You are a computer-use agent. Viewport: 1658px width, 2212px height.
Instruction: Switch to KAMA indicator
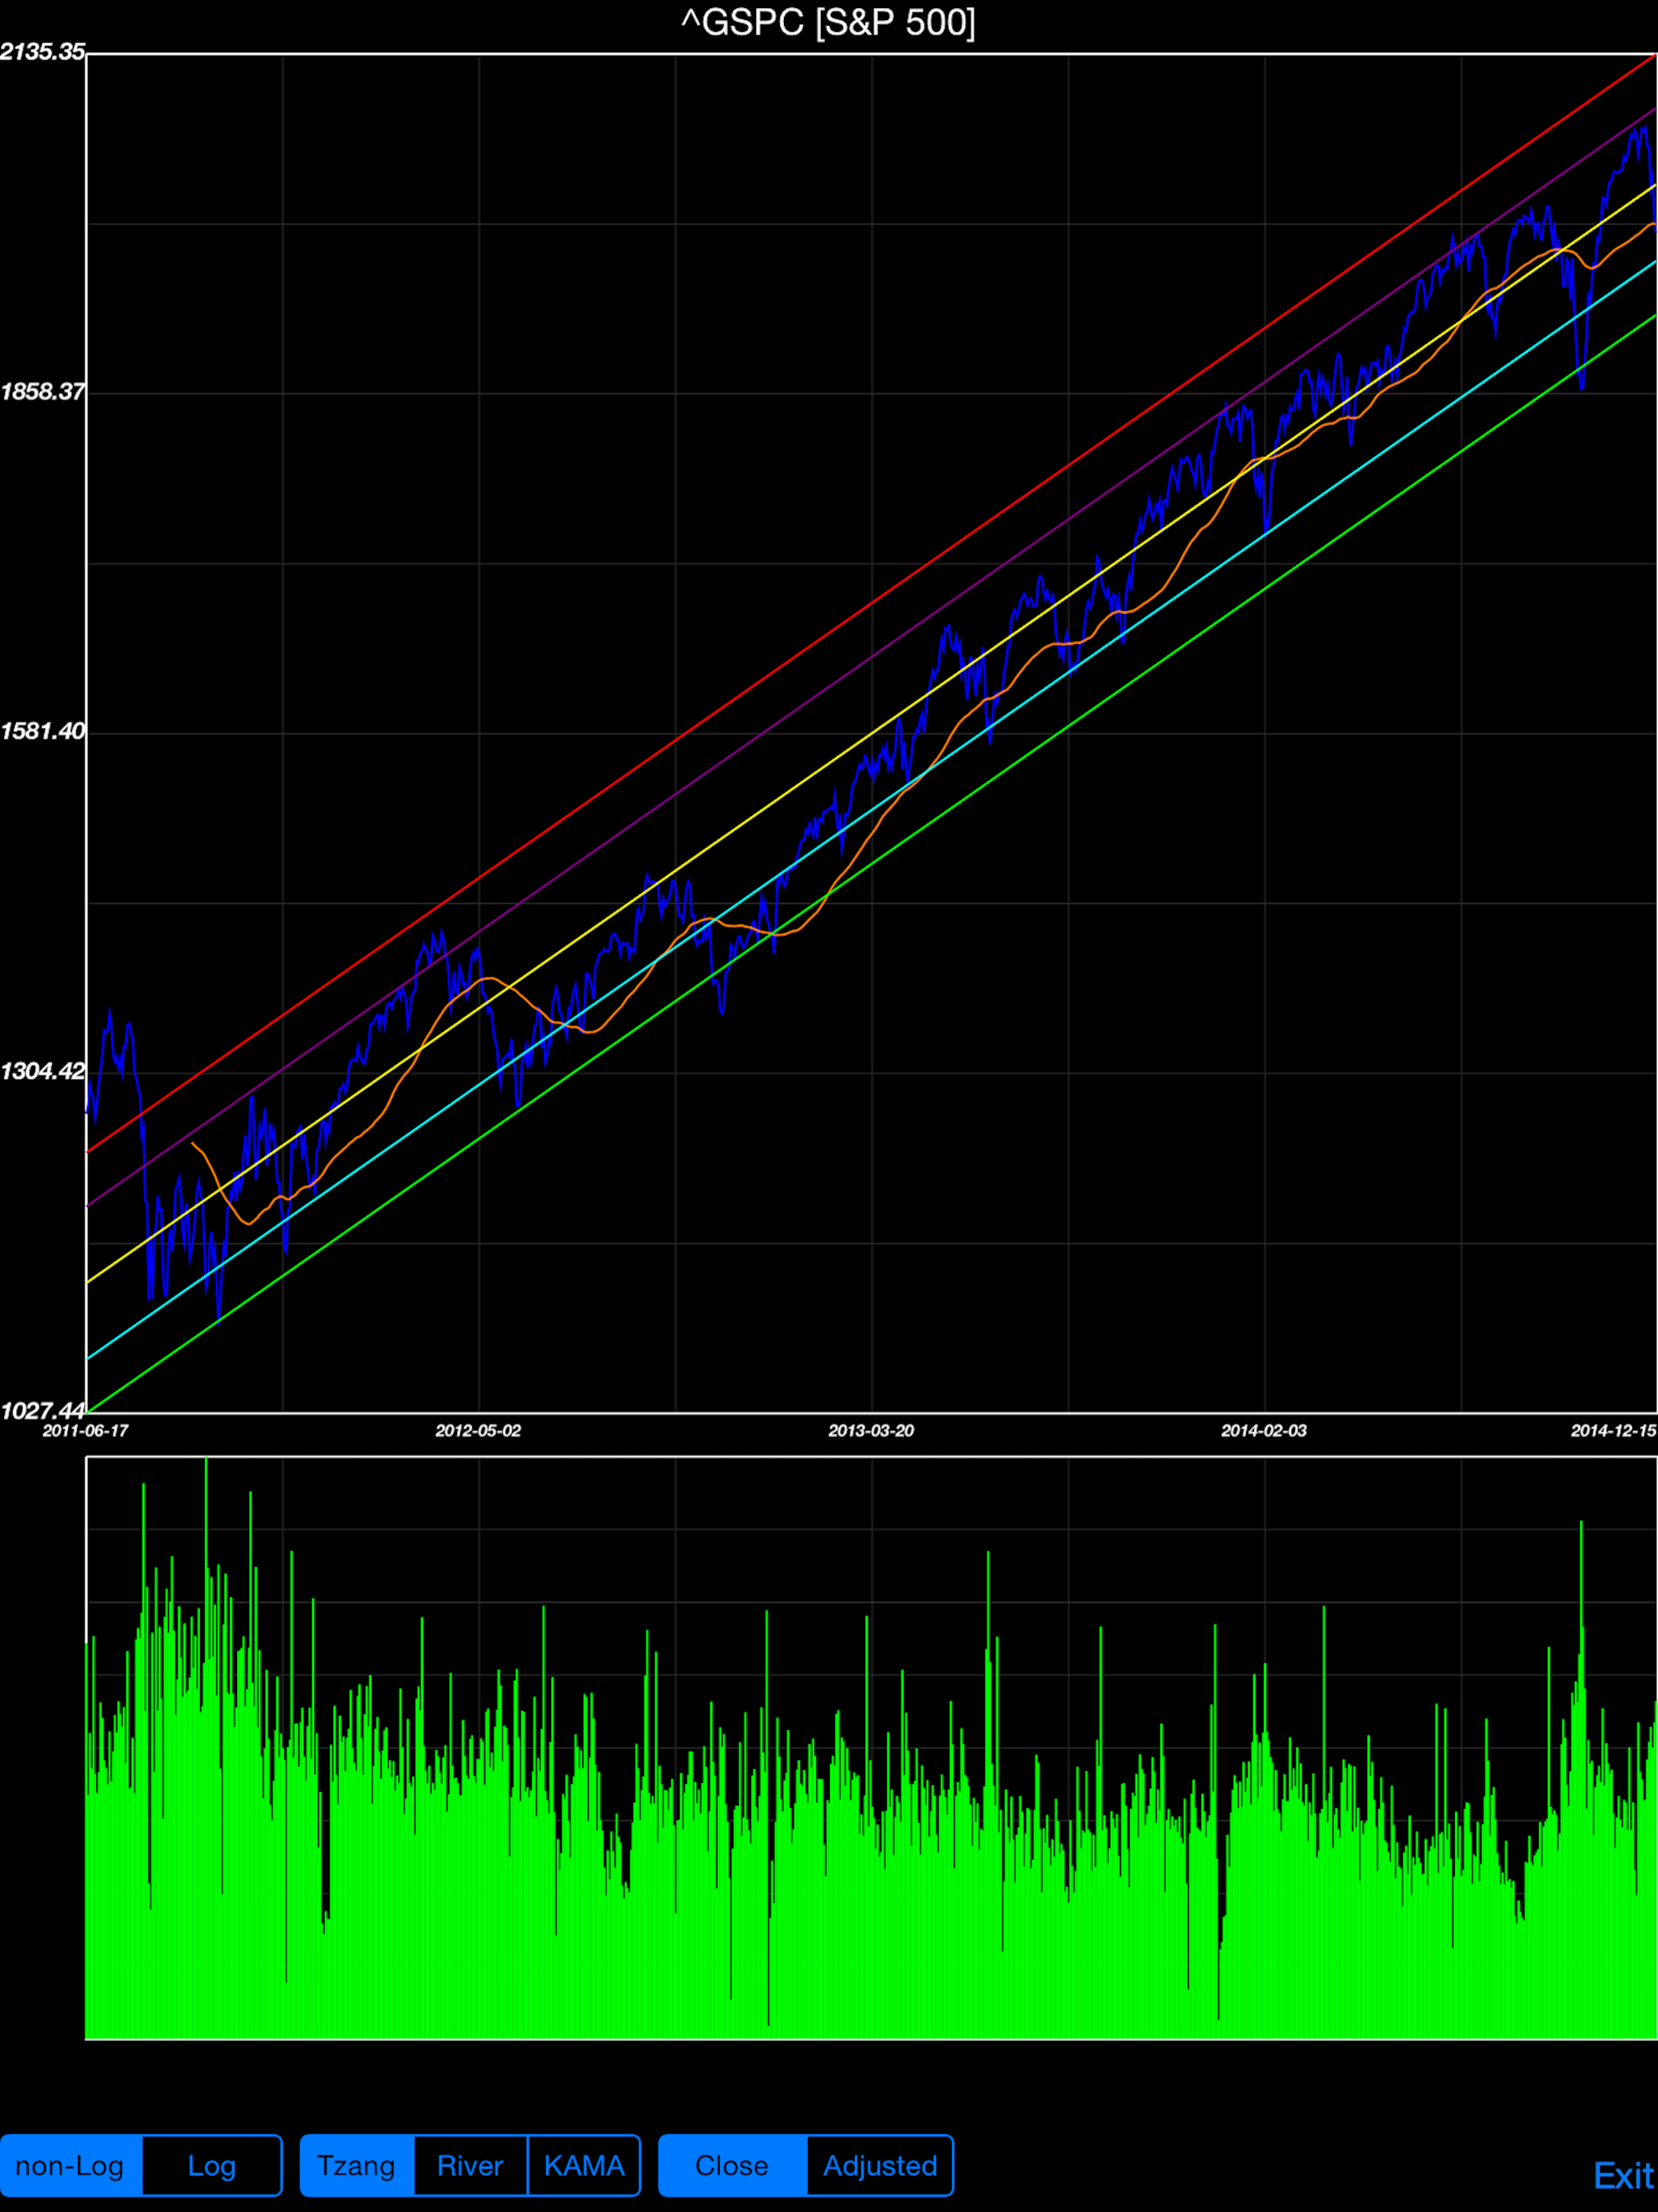click(x=584, y=2165)
